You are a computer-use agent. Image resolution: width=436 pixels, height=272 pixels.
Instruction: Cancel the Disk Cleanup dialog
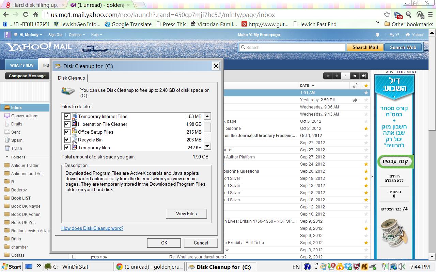201,243
